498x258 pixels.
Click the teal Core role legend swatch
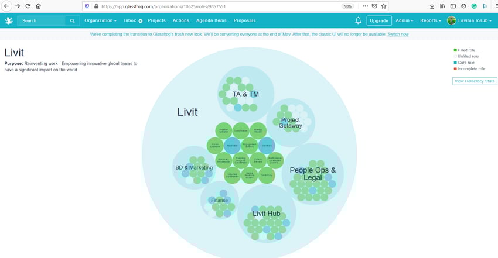pos(455,63)
